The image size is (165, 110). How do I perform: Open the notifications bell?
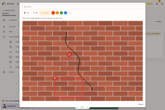(x=157, y=4)
